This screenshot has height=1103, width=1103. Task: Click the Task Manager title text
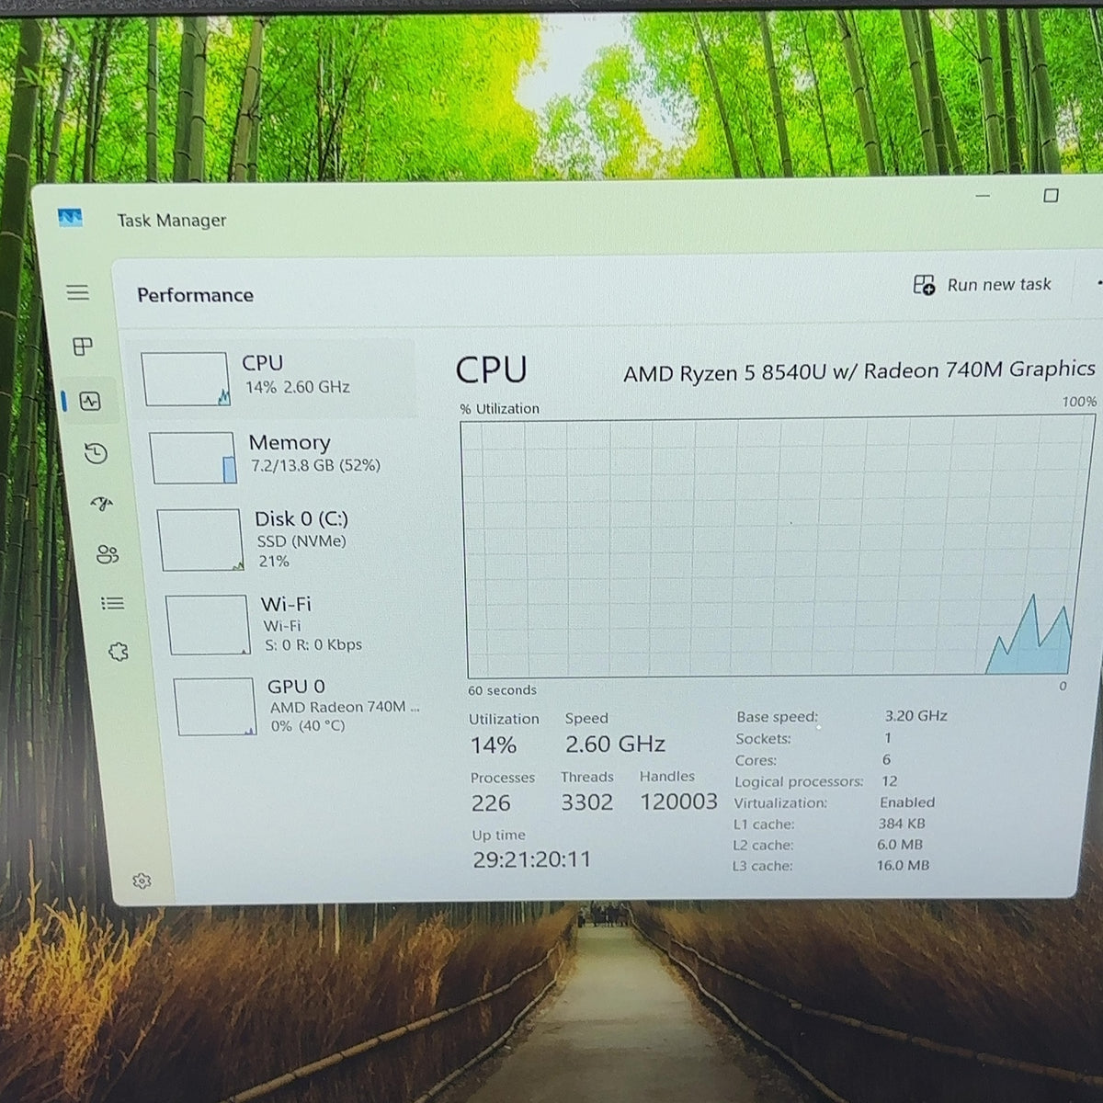171,221
